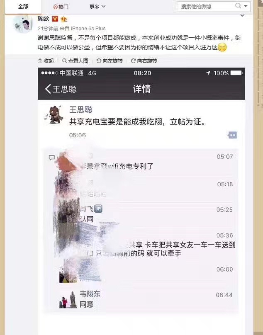This screenshot has width=263, height=335.
Task: Click the brown bear avatar of 王思聪
Action: (x=54, y=115)
